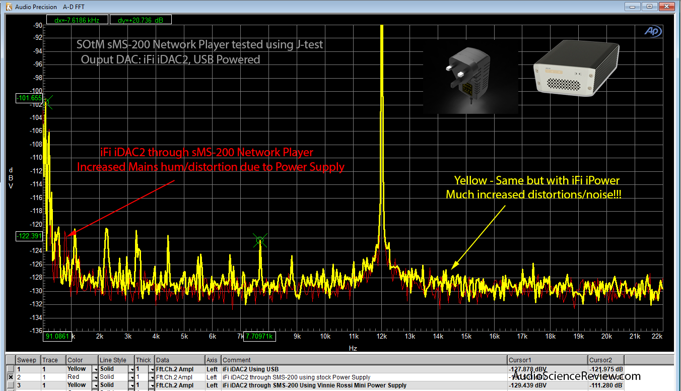Viewport: 681px width, 391px height.
Task: Click the -101.655 cursor level box
Action: [29, 98]
